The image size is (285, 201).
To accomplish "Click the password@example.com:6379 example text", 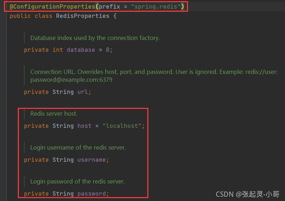I will (71, 80).
